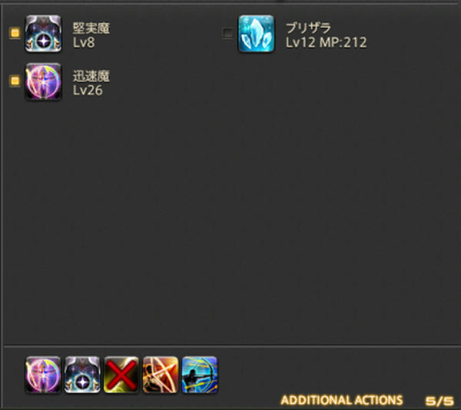Click first slot icon in bottom action bar
The width and height of the screenshot is (461, 410).
(x=43, y=375)
